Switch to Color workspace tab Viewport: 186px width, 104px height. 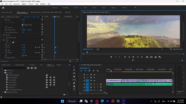[85, 8]
